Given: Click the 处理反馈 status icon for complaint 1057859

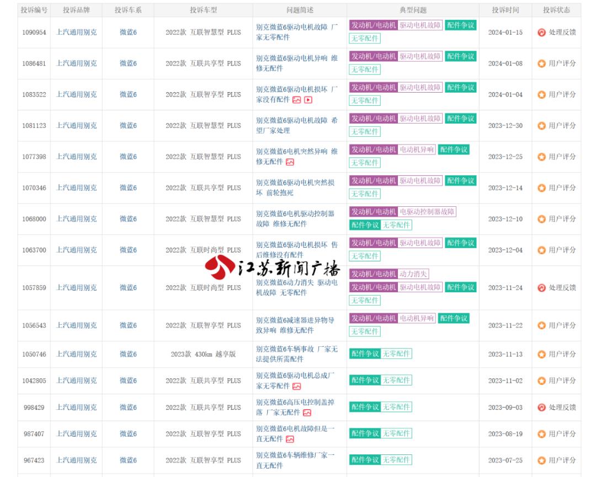Looking at the screenshot, I should point(541,288).
